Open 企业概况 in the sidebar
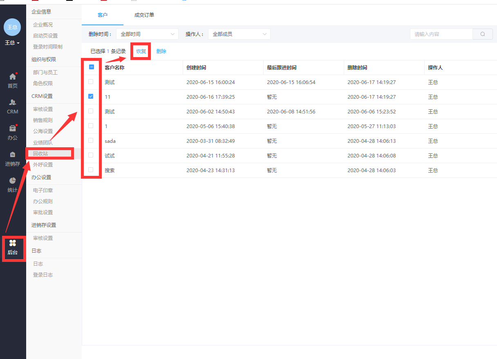The image size is (497, 359). click(x=43, y=25)
